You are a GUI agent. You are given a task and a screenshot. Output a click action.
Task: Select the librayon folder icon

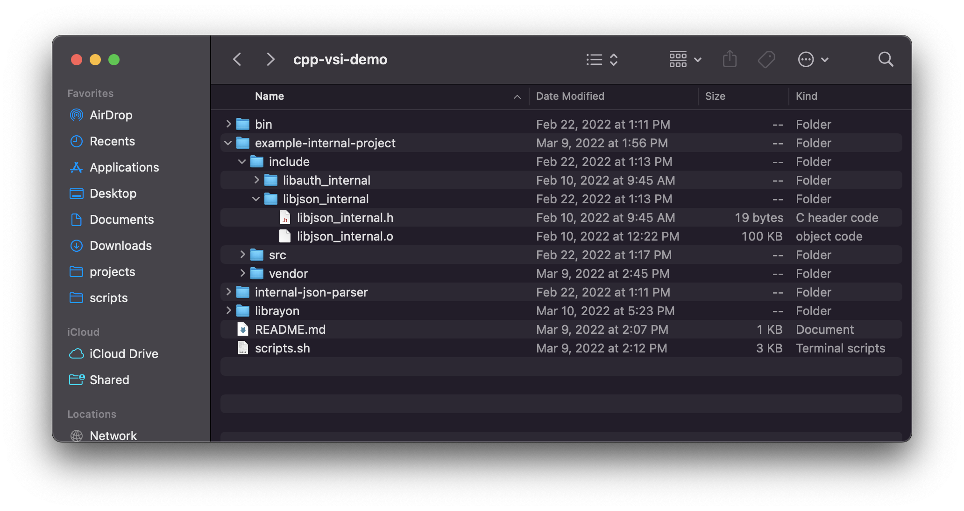pos(243,311)
